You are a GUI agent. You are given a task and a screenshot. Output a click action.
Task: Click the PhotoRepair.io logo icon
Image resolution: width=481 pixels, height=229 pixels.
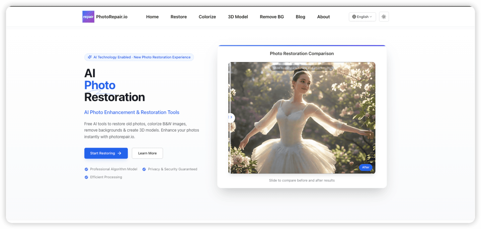click(x=88, y=16)
